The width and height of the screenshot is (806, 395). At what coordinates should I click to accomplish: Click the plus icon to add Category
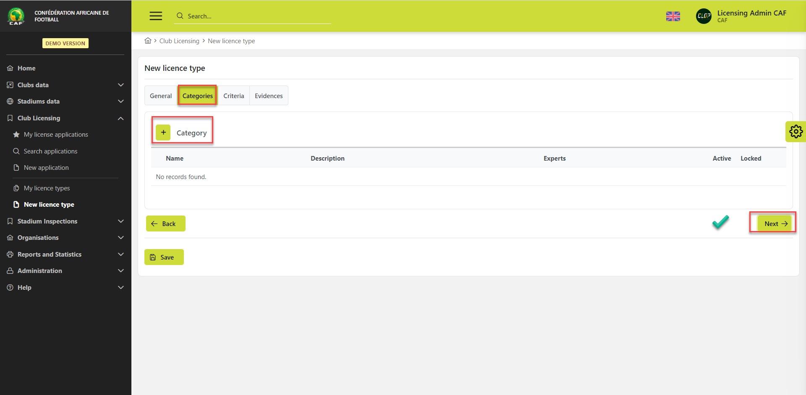pos(163,133)
